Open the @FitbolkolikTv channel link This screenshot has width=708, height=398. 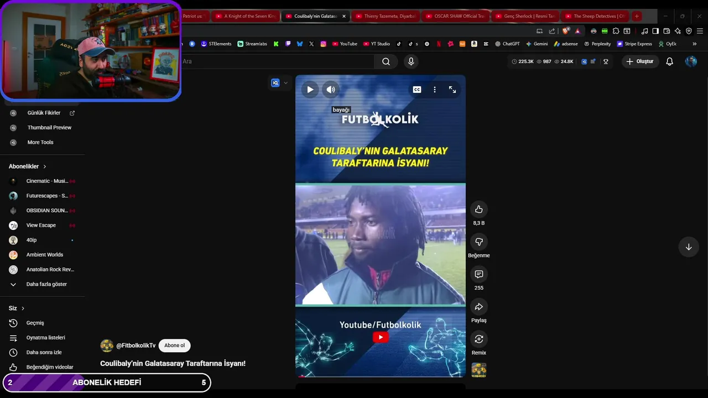pos(136,345)
